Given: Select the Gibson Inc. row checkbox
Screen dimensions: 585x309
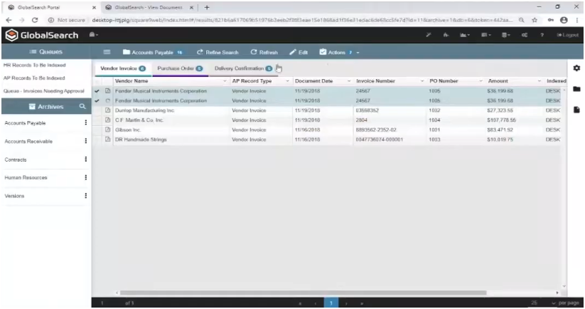Looking at the screenshot, I should (x=97, y=130).
